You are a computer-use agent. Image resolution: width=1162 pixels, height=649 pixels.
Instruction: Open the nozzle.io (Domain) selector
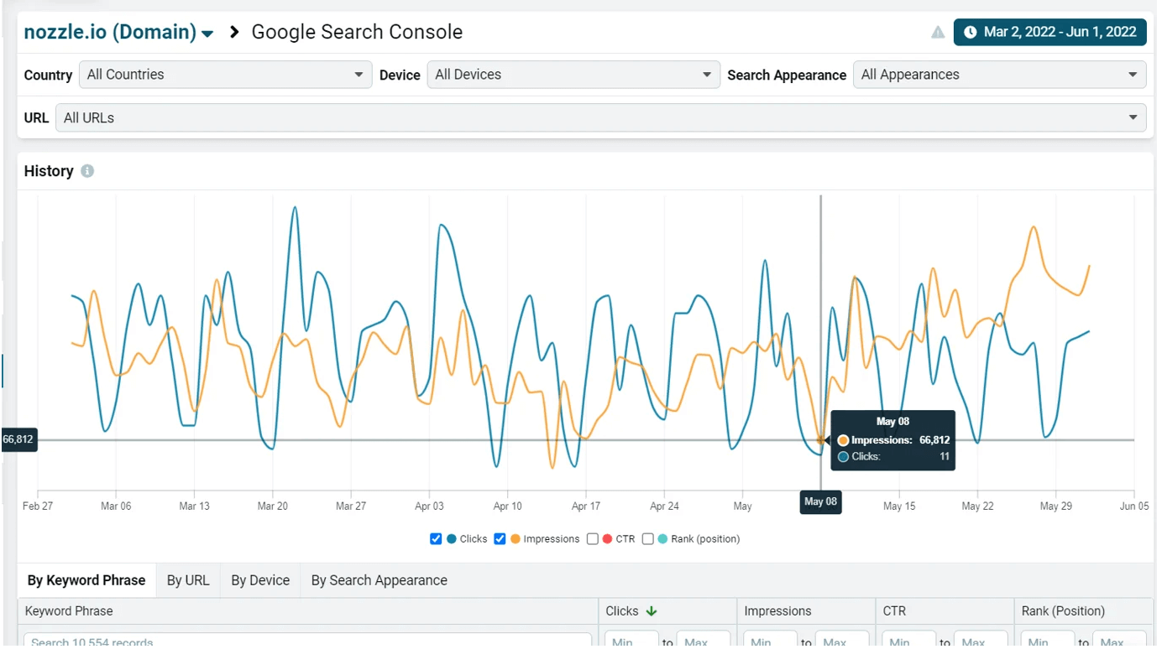coord(118,33)
